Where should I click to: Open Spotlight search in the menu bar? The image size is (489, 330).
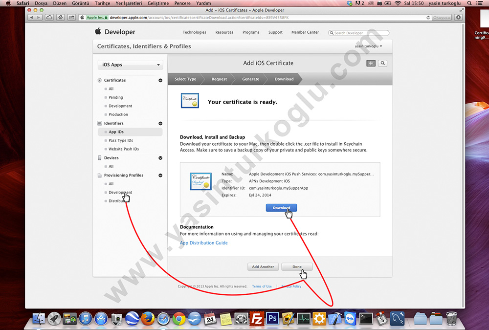coord(469,3)
